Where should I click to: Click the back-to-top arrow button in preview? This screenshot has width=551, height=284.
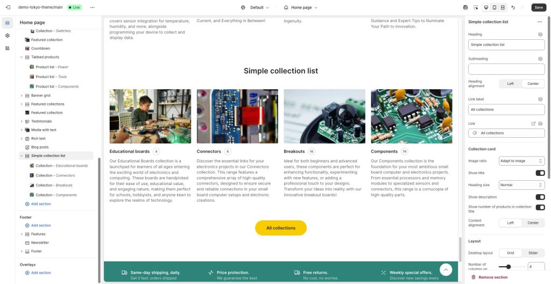tap(446, 269)
